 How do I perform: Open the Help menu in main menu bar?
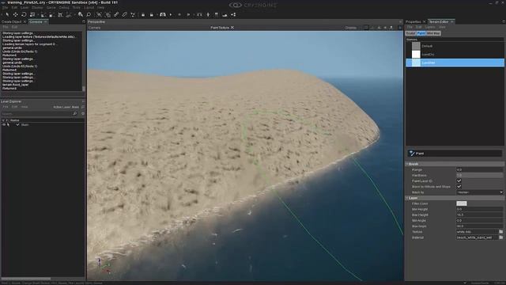click(100, 7)
